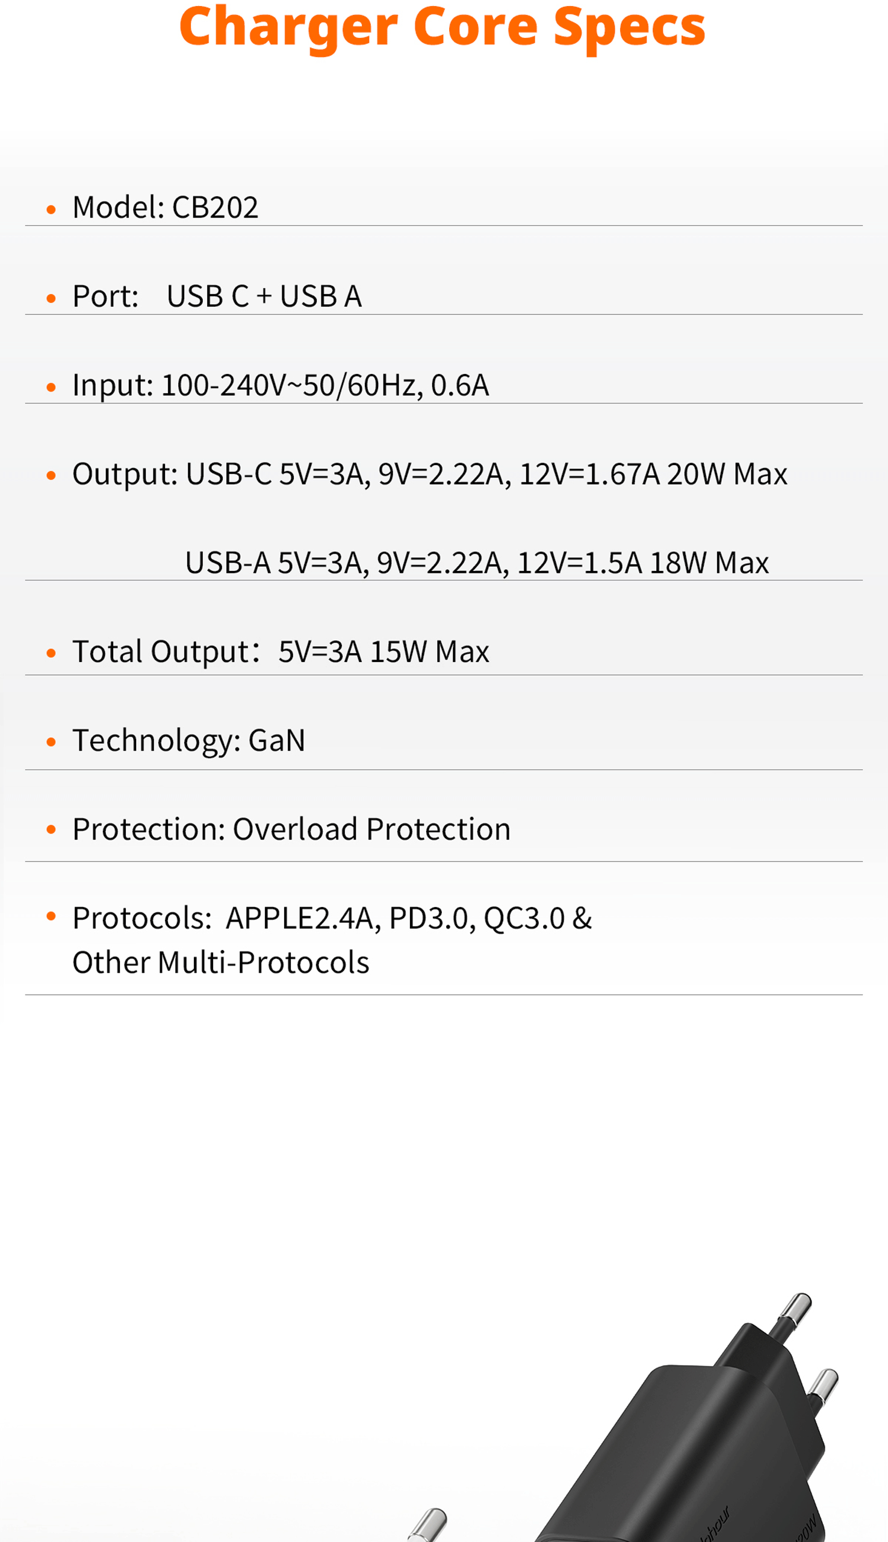Click the "Overload Protection" text
Viewport: 888px width, 1542px height.
371,829
